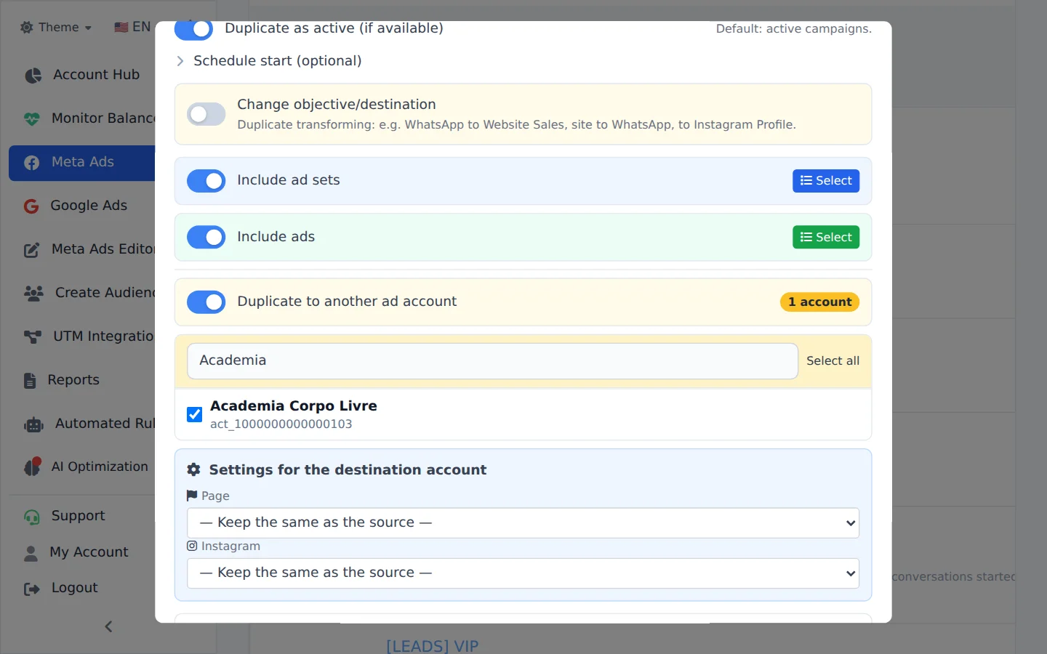This screenshot has height=654, width=1047.
Task: Toggle Include ads switch
Action: click(206, 237)
